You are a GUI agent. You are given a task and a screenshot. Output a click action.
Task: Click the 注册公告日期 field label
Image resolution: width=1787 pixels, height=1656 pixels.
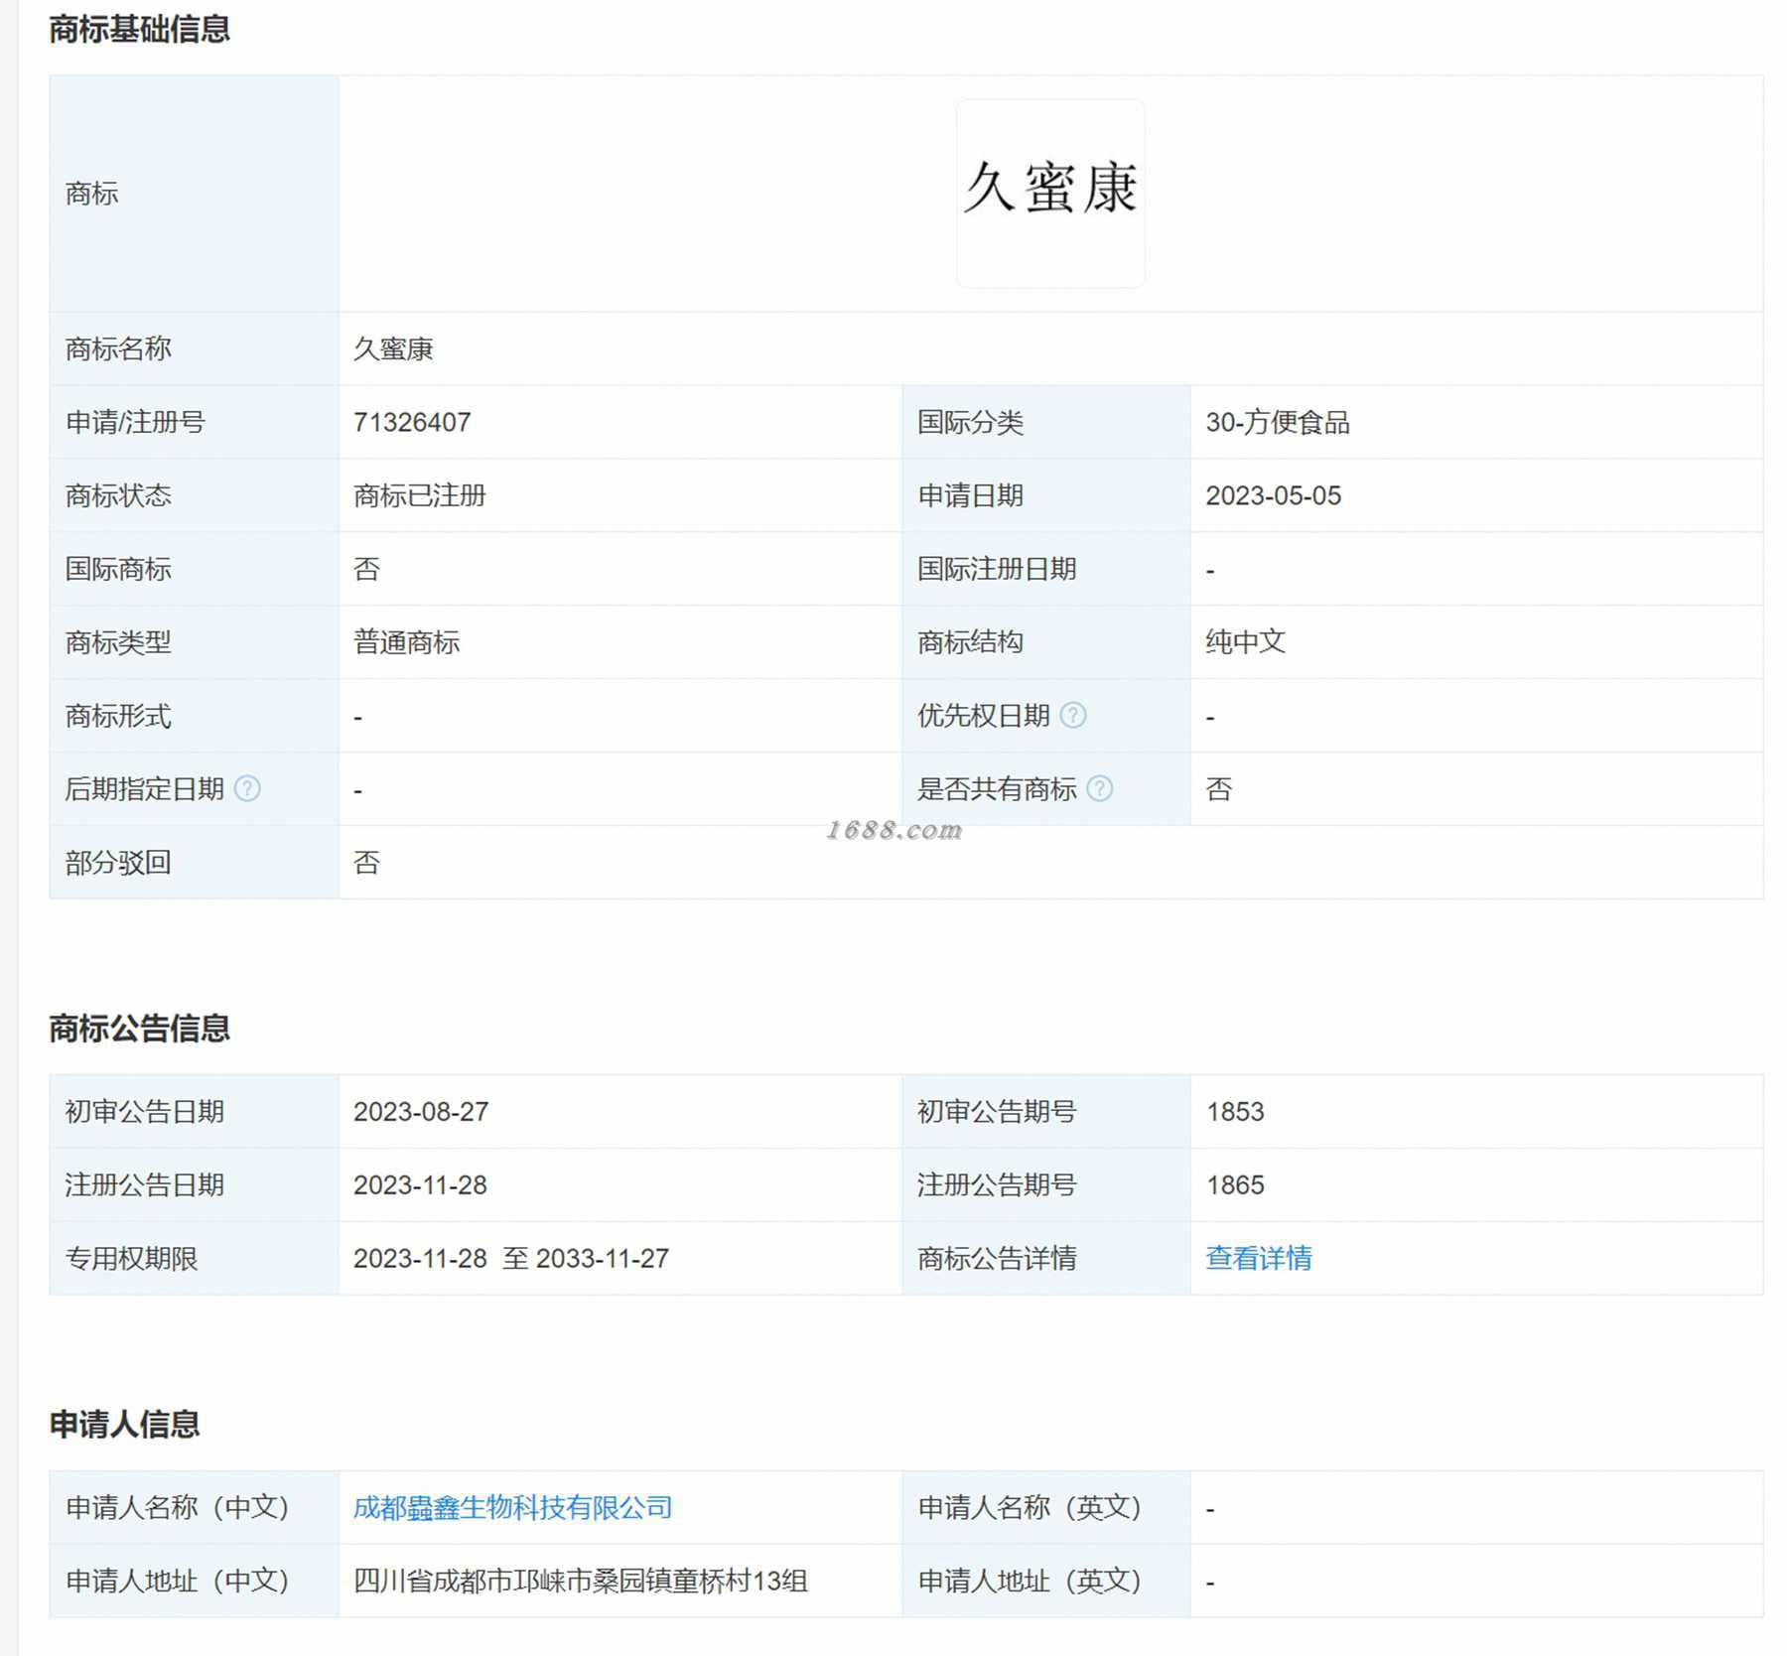[145, 1185]
